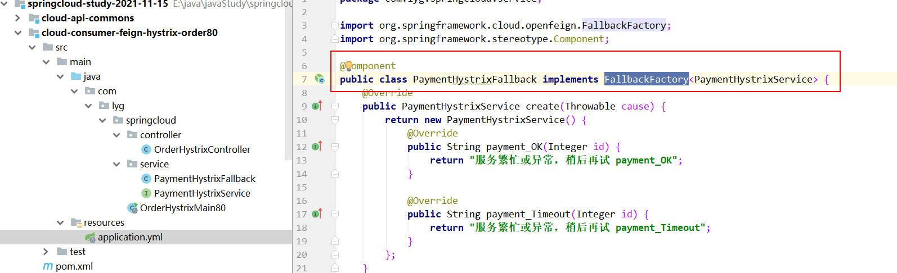Screen dimensions: 897x273
Task: Fold the create method at line 9
Action: (335, 106)
